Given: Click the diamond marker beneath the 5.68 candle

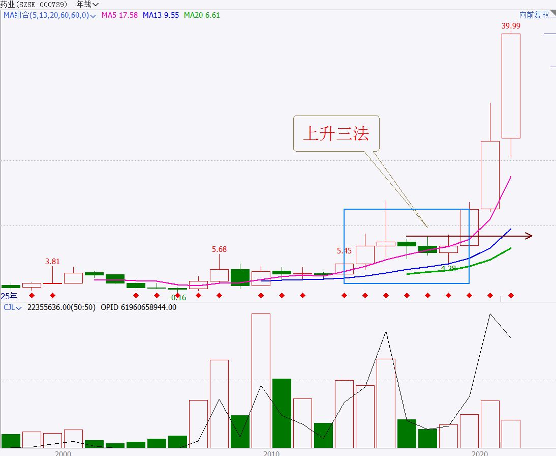Looking at the screenshot, I should point(219,295).
